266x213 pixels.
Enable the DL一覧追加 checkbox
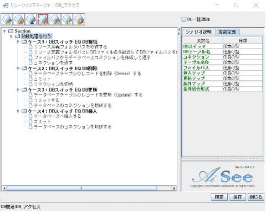pyautogui.click(x=183, y=19)
